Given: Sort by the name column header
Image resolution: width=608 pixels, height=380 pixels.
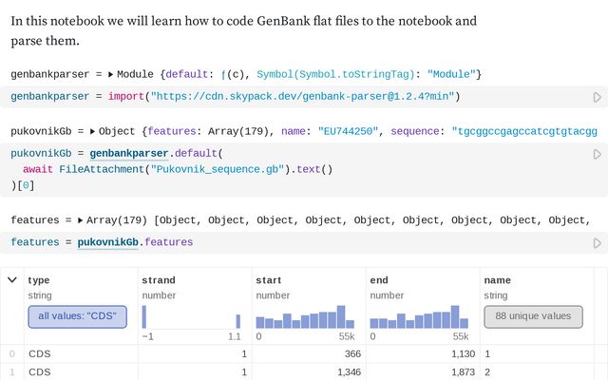Looking at the screenshot, I should pos(498,280).
